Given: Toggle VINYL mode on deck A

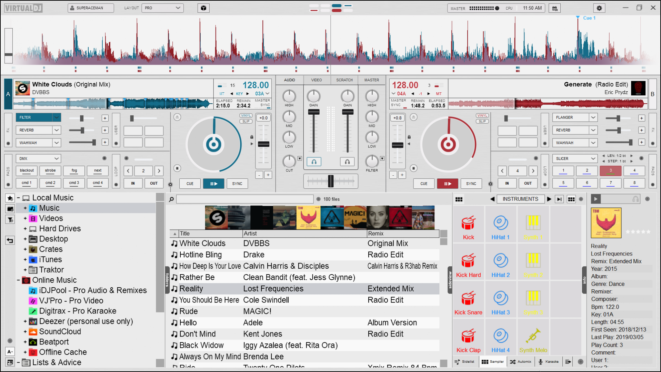Looking at the screenshot, I should [246, 116].
